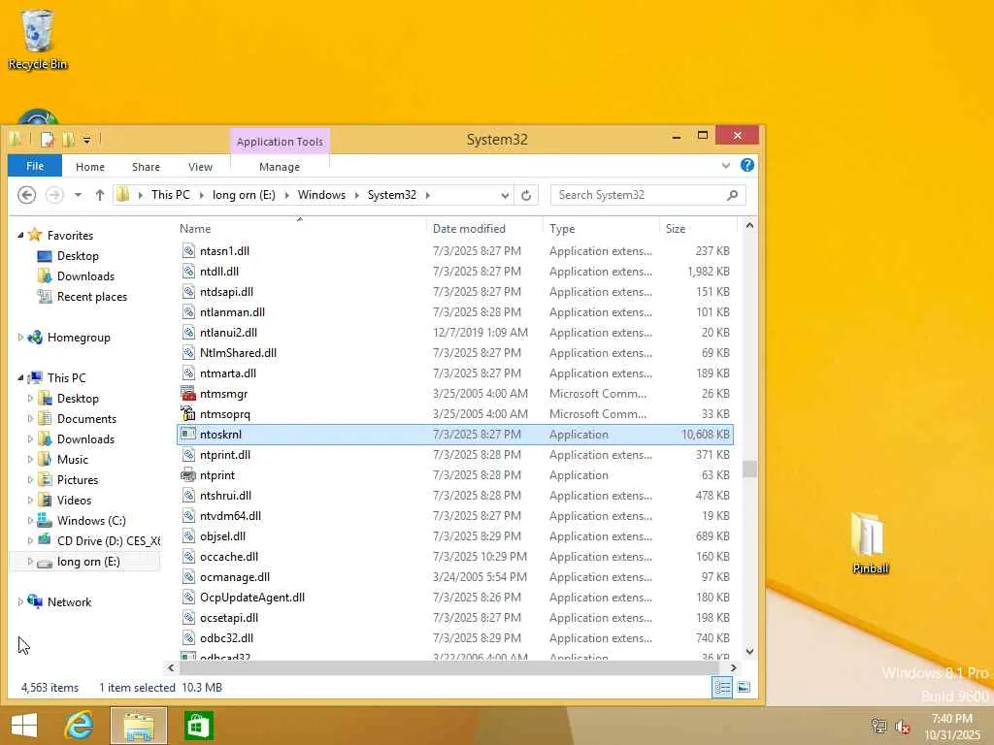The height and width of the screenshot is (745, 994).
Task: Select the occache.dll file row
Action: click(x=454, y=557)
